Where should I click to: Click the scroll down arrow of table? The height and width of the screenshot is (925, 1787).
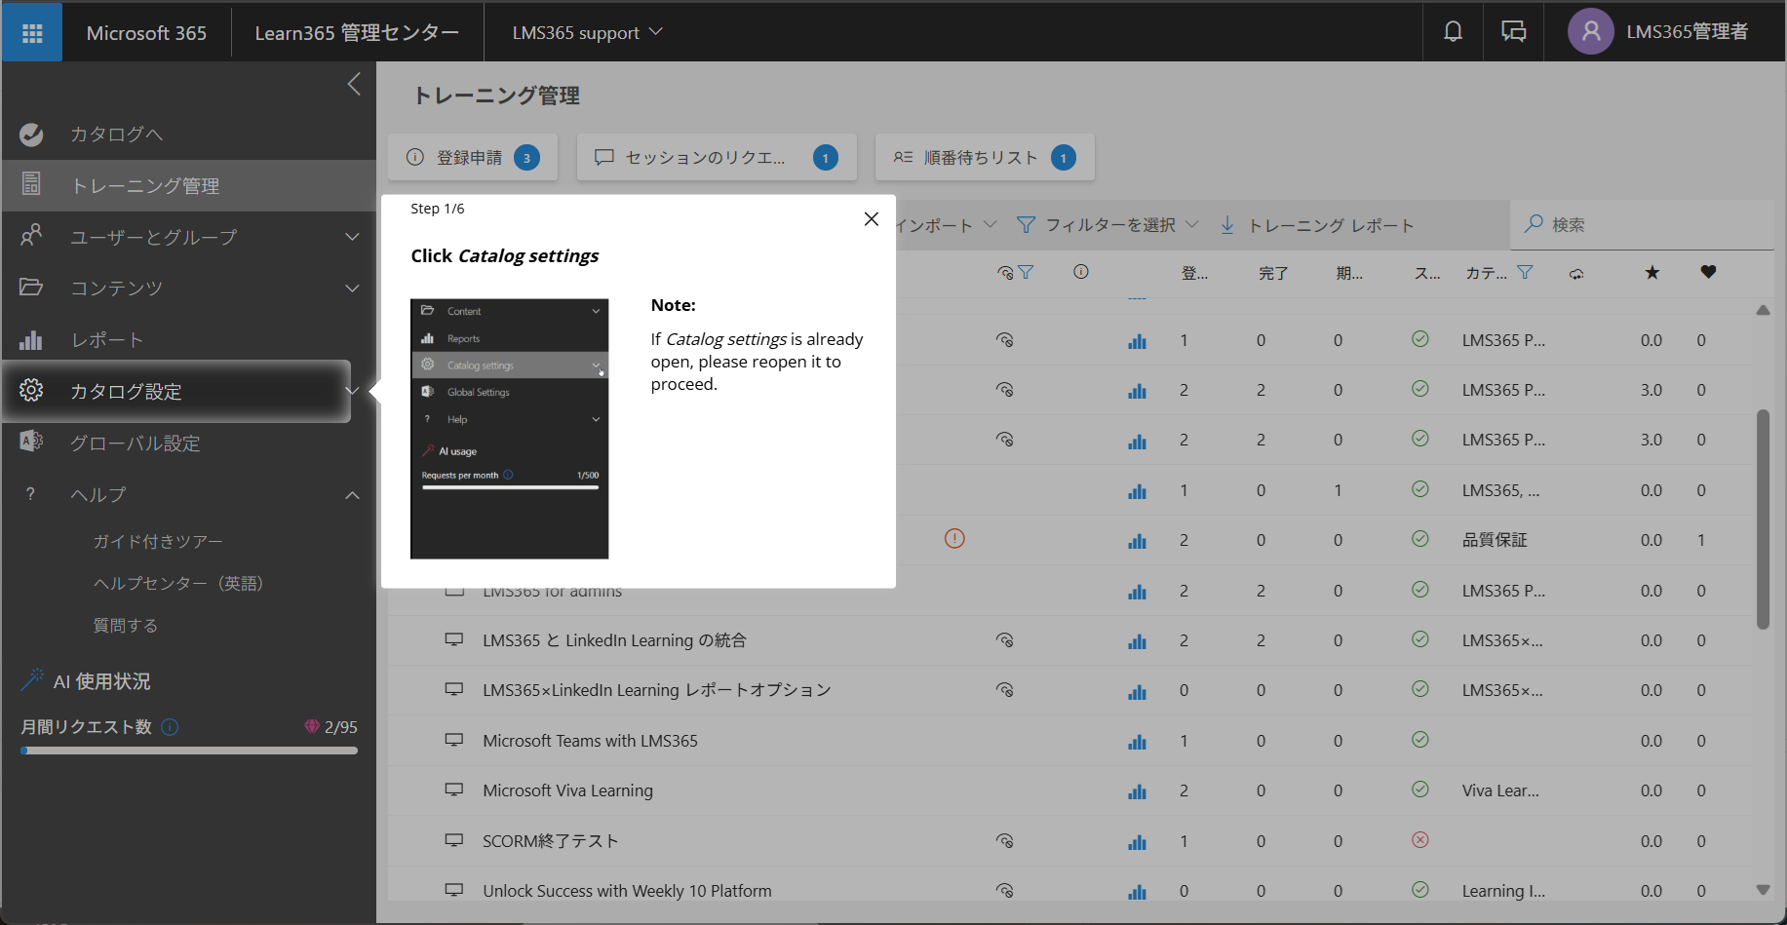tap(1763, 889)
